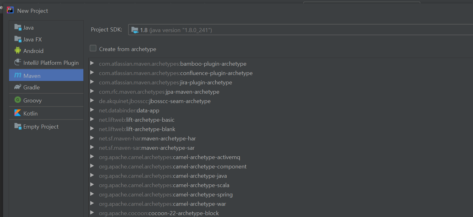473x217 pixels.
Task: Expand camel-archetype-component entry
Action: [92, 166]
